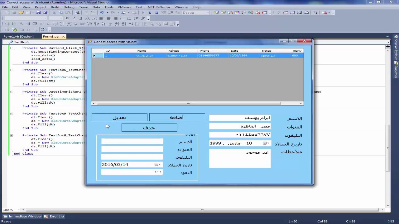The width and height of the screenshot is (399, 224).
Task: Click the Cut scissors icon
Action: [x=54, y=13]
